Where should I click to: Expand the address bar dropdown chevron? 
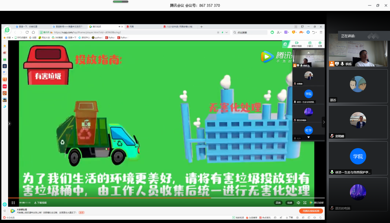[227, 32]
